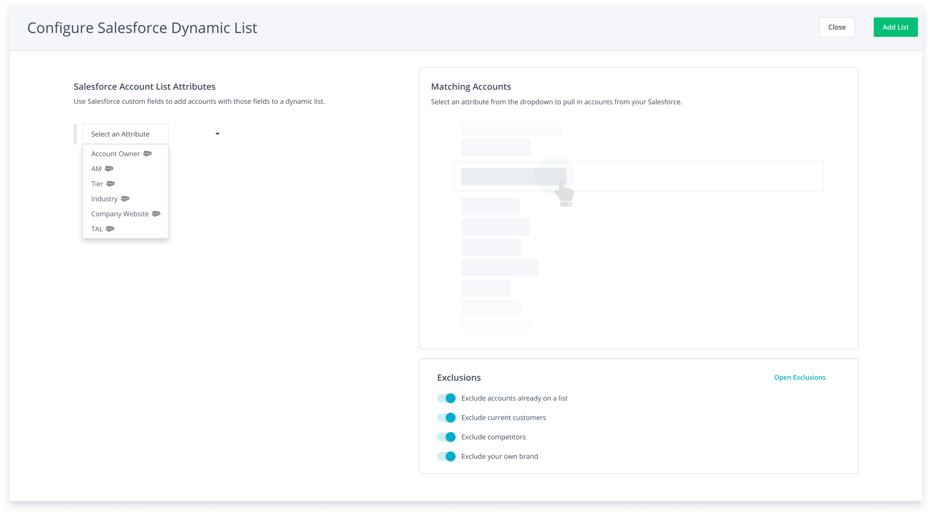Click the dropdown caret arrow
The width and height of the screenshot is (932, 516).
point(217,134)
